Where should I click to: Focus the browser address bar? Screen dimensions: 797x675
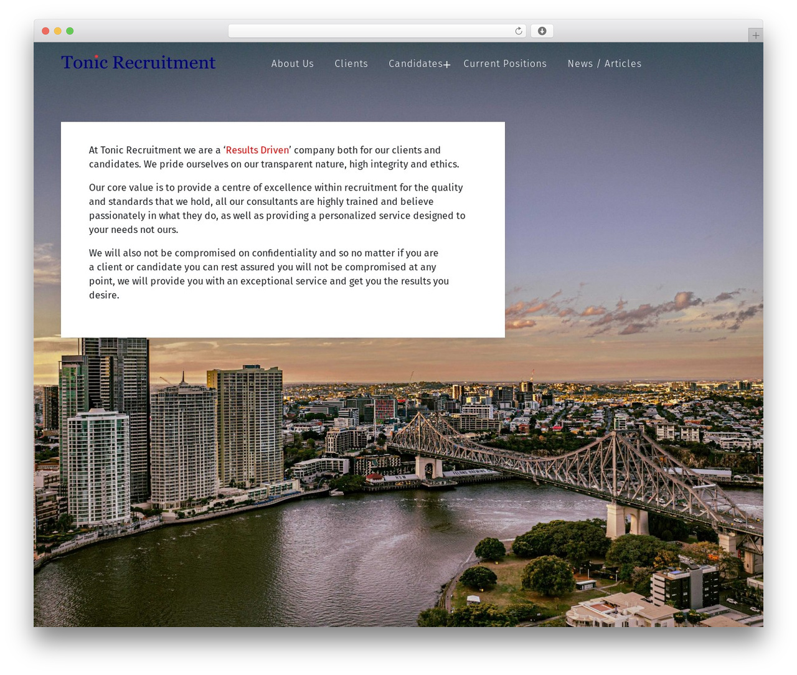377,31
